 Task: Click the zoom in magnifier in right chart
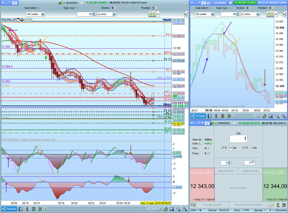[x=284, y=116]
